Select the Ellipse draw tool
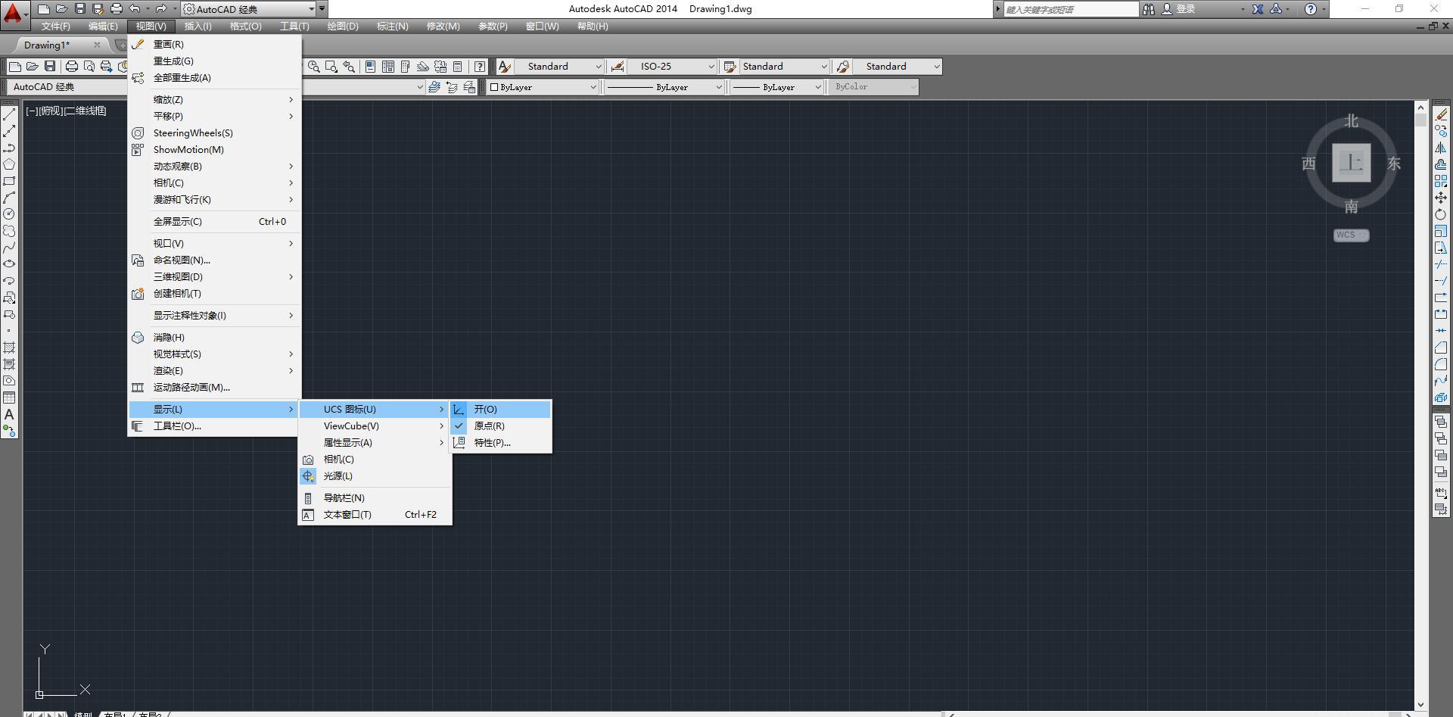The height and width of the screenshot is (717, 1453). [x=9, y=264]
